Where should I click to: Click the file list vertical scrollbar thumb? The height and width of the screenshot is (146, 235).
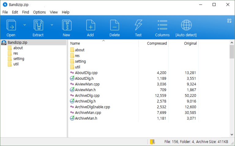(232, 52)
